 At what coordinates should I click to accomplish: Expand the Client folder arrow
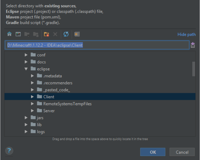point(33,97)
